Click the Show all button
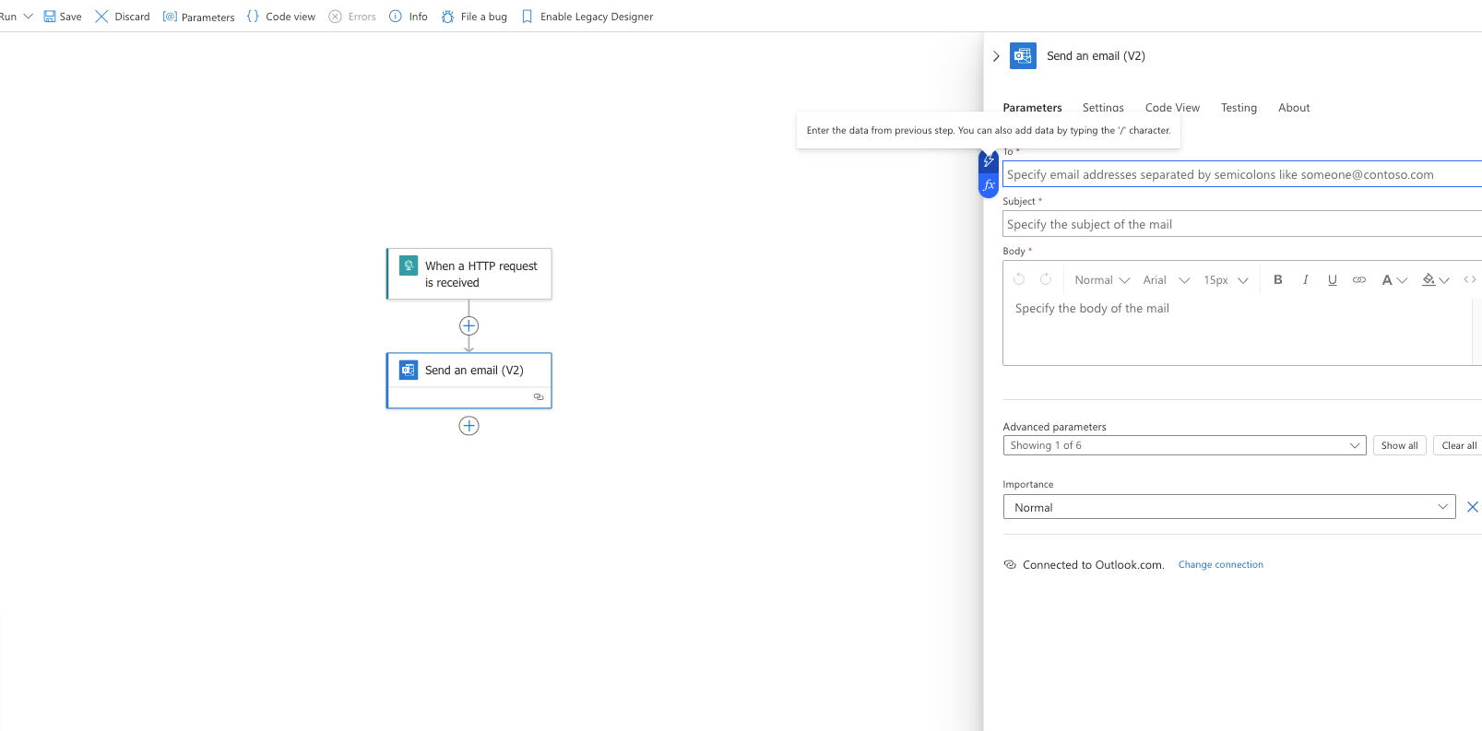The image size is (1482, 731). [x=1399, y=445]
